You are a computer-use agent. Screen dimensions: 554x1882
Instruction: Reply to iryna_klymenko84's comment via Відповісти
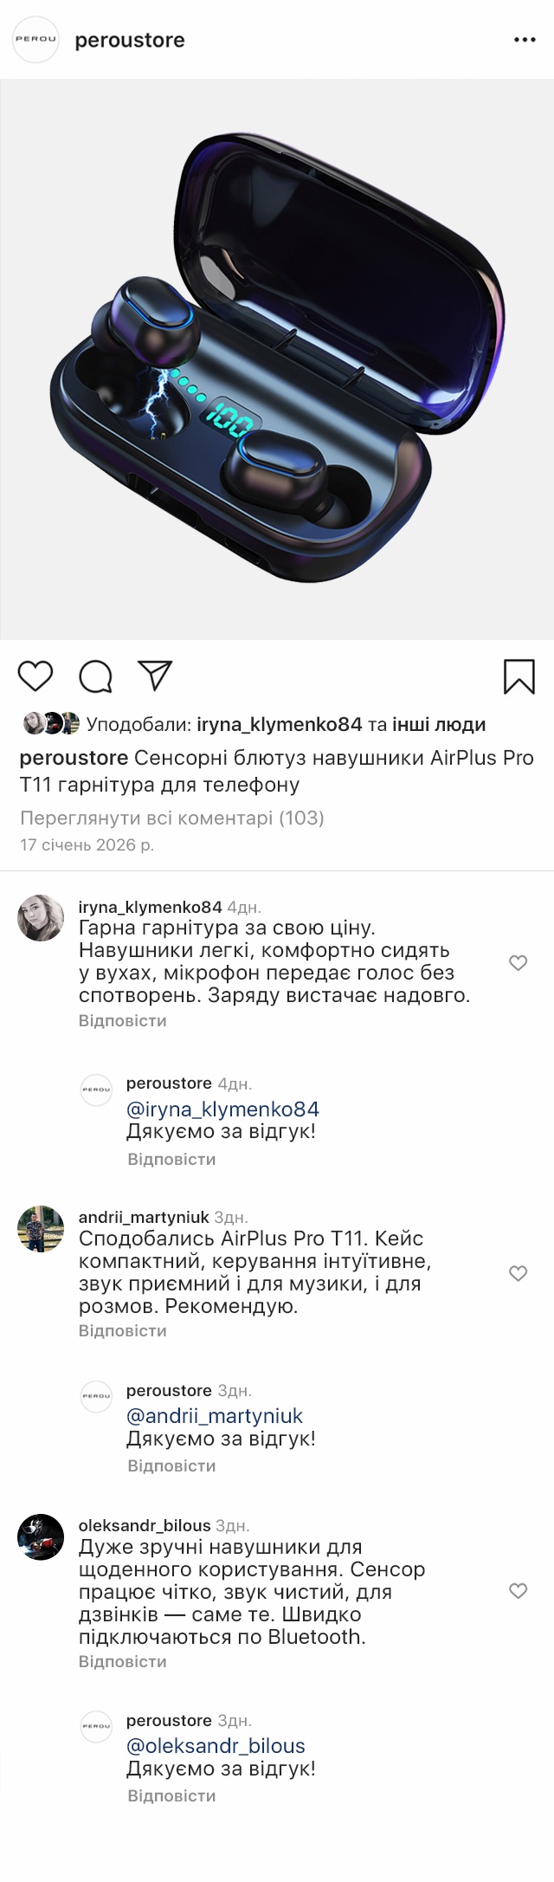122,1021
